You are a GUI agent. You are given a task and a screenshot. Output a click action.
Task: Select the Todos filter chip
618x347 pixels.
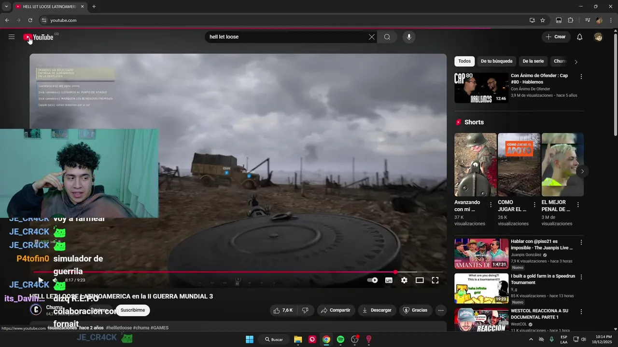[464, 61]
